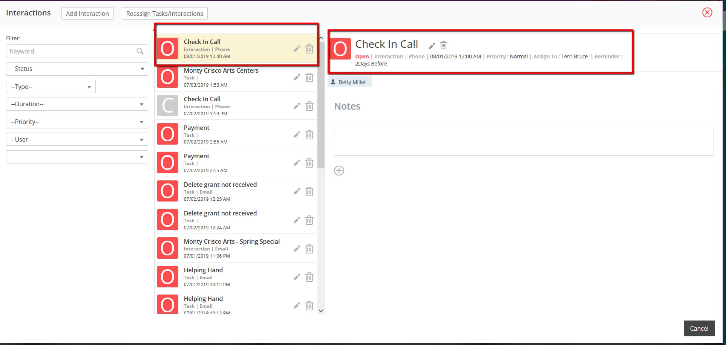Select Delete grant not received Task | Email item
This screenshot has height=345, width=726.
pyautogui.click(x=236, y=191)
